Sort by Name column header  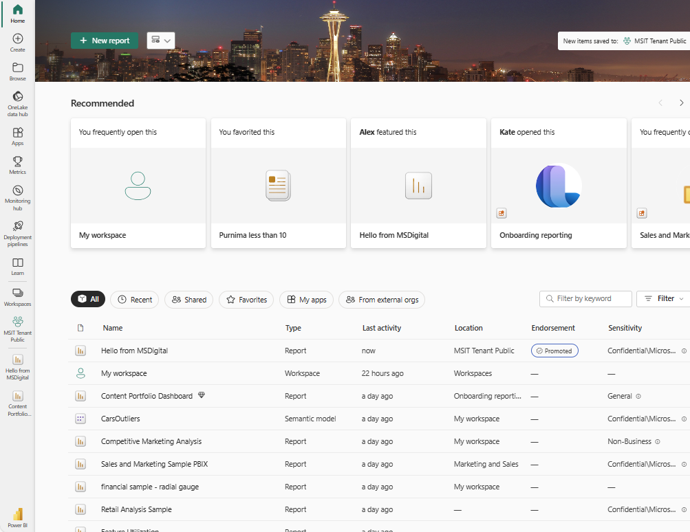click(113, 328)
